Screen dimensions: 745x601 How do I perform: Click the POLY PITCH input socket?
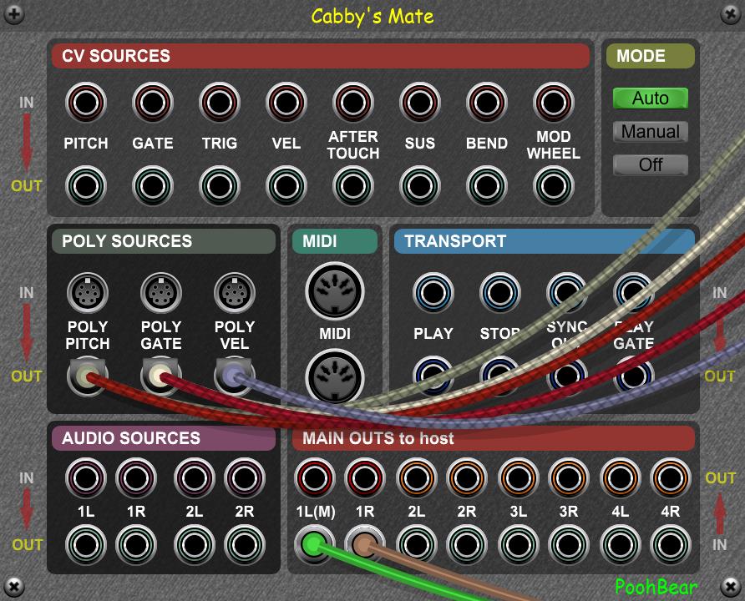click(88, 293)
